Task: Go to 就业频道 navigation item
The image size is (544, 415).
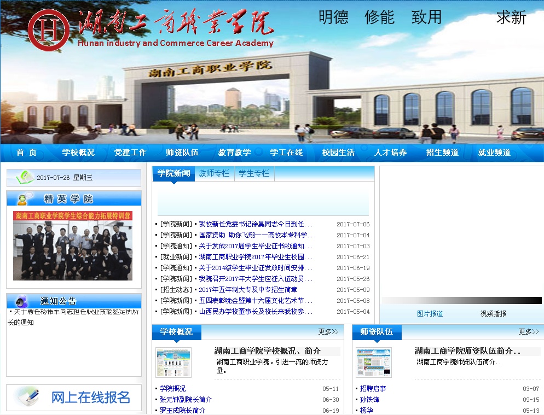Action: coord(494,153)
